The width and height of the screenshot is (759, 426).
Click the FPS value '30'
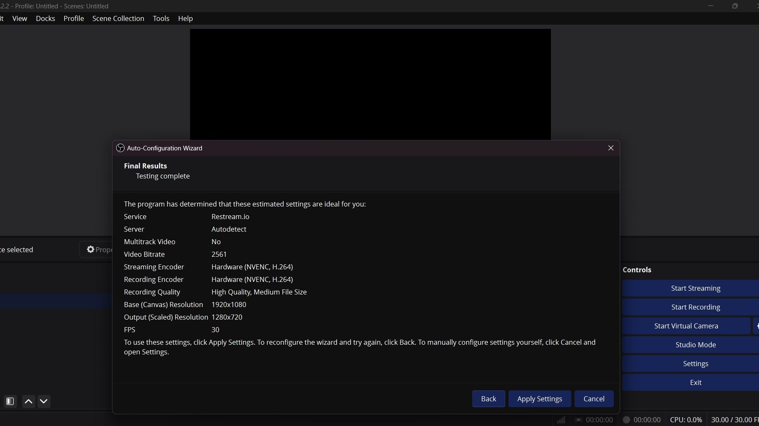pos(215,330)
